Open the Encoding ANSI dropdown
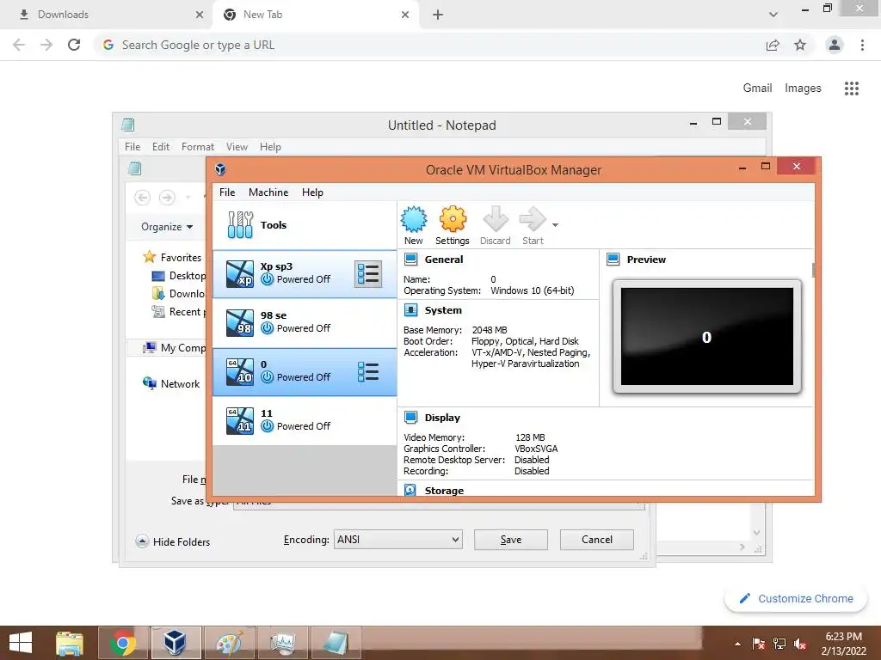Screen dimensions: 881x660 (x=397, y=540)
